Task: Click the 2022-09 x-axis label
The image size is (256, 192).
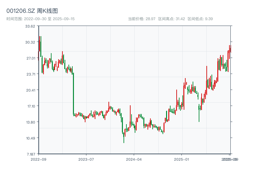Action: pos(38,159)
